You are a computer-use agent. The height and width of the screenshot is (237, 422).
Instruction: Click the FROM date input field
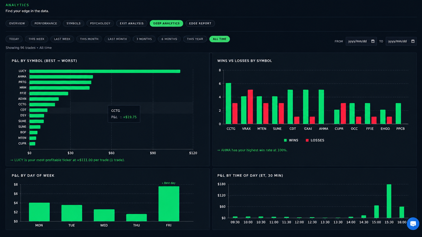click(361, 41)
